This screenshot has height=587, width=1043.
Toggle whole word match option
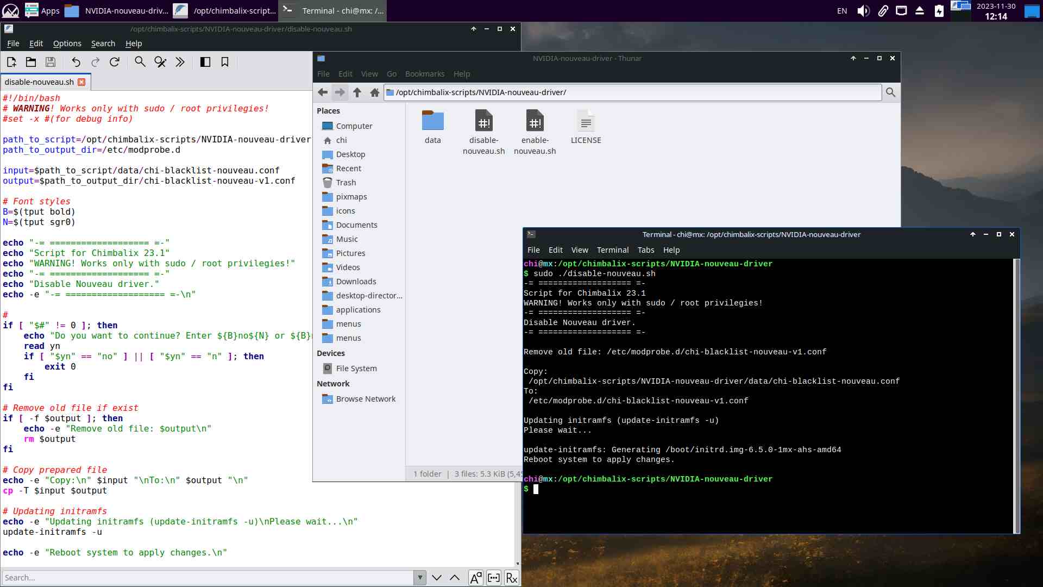(x=493, y=578)
